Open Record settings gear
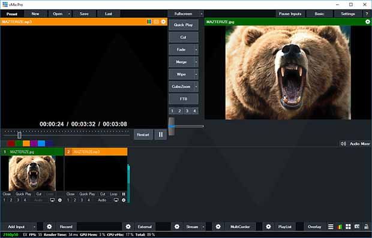The width and height of the screenshot is (372, 238). (x=49, y=227)
